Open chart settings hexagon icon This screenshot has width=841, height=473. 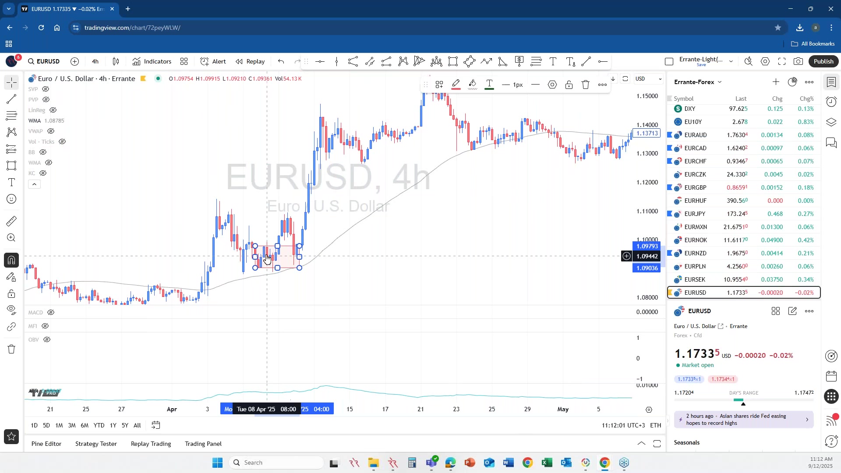tap(765, 61)
